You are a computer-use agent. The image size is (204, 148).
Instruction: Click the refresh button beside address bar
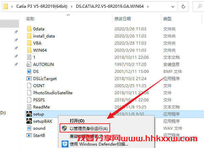[183, 6]
